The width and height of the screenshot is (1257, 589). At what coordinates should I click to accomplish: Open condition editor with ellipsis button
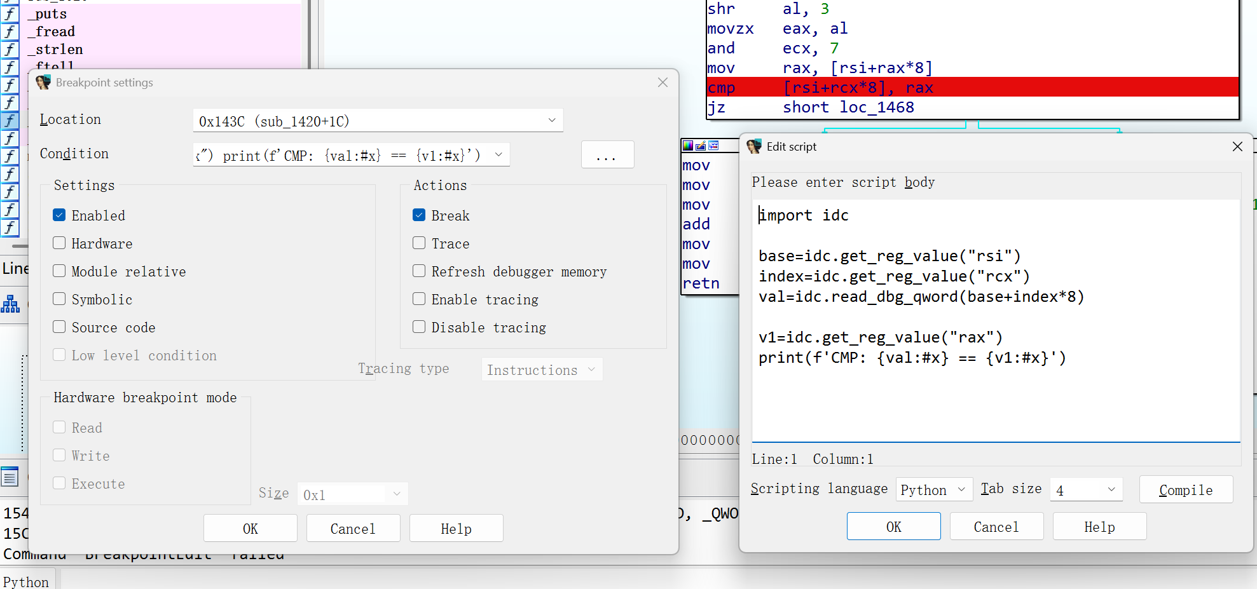point(607,155)
